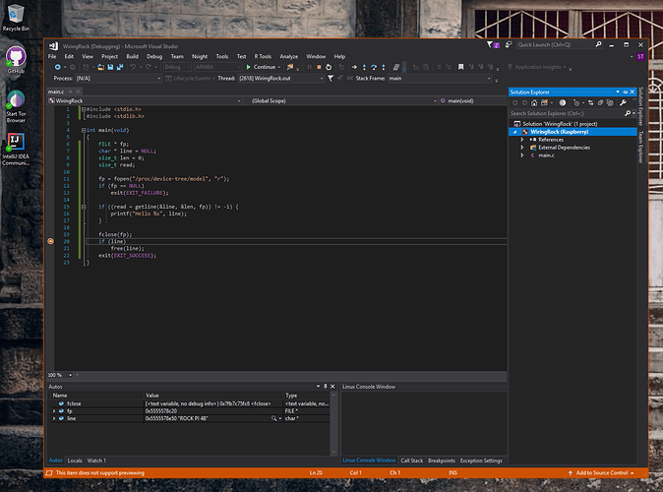Click Sync with Active Document icon

pyautogui.click(x=590, y=102)
